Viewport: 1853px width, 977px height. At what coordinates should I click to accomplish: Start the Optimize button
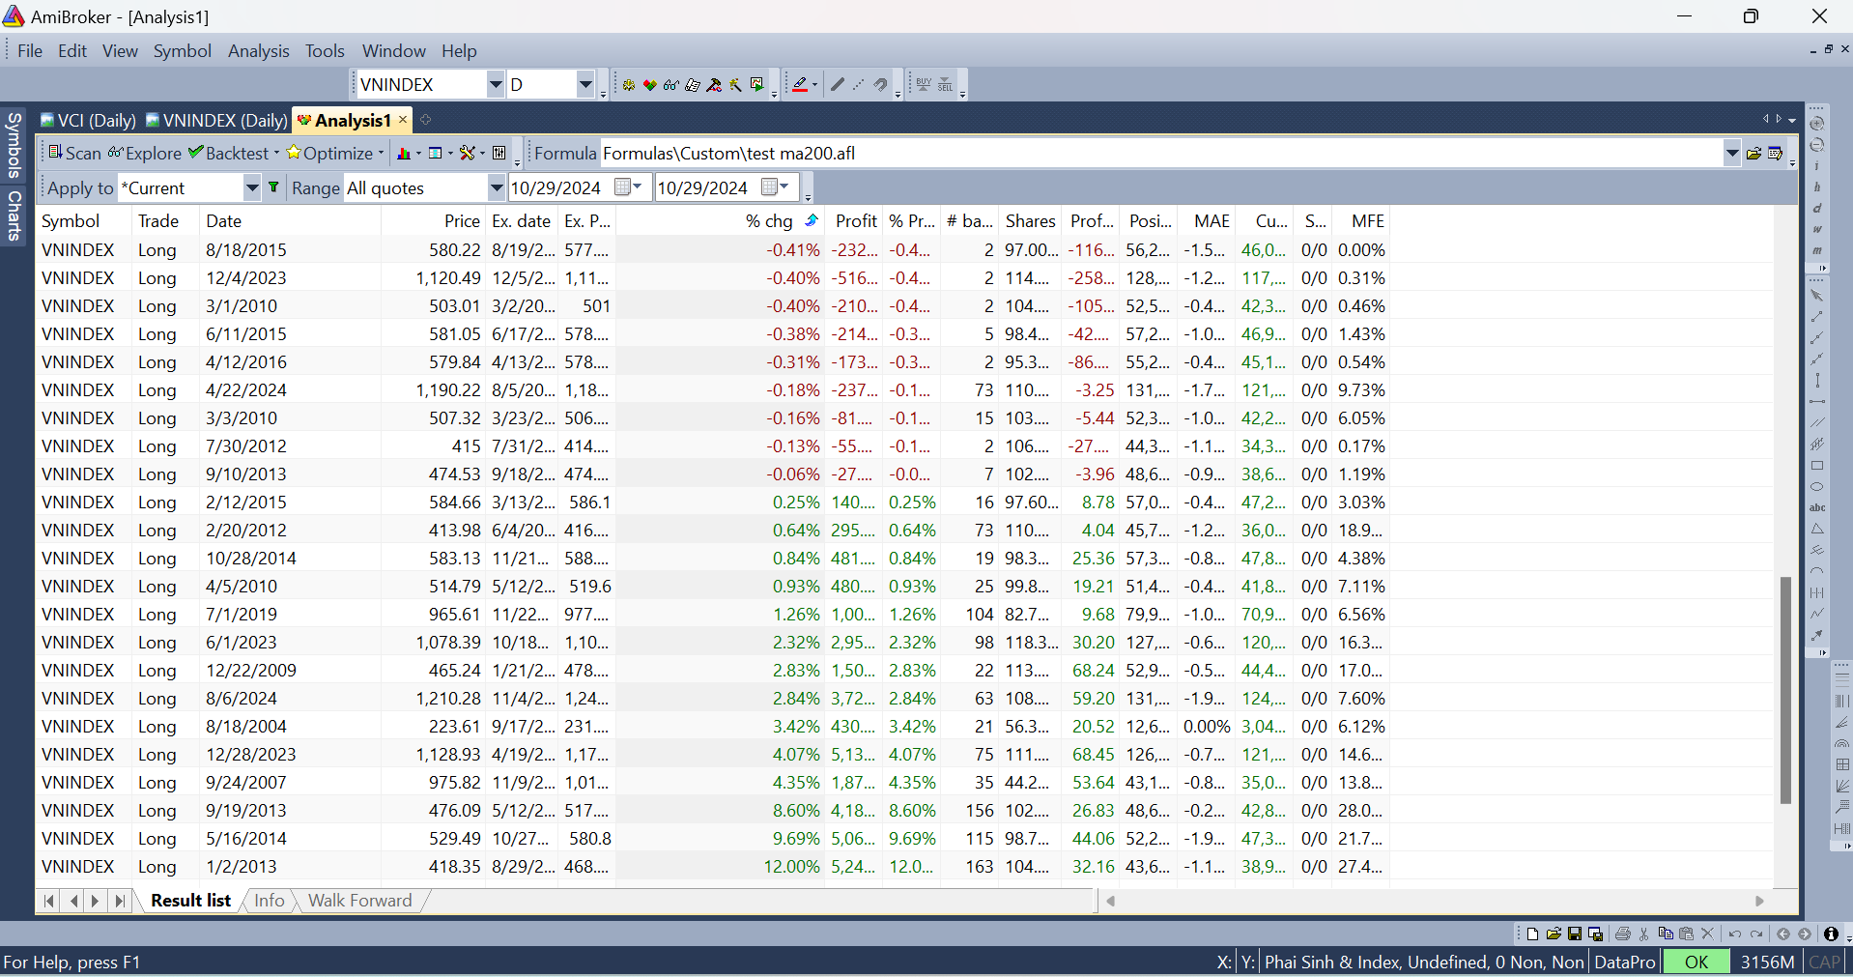pyautogui.click(x=329, y=153)
